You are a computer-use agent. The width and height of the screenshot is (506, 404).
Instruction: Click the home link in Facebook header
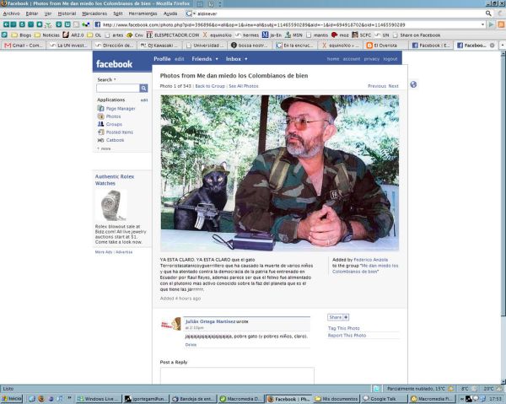click(x=333, y=59)
